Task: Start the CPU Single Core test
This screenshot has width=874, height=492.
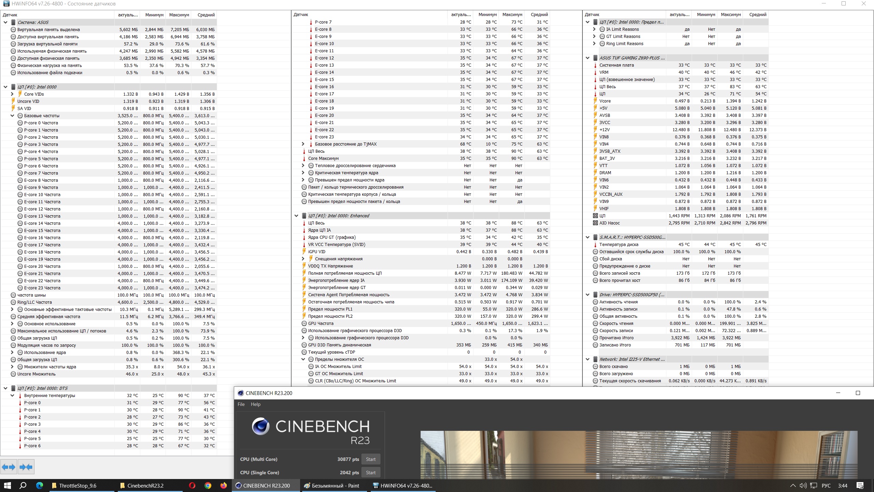Action: pyautogui.click(x=370, y=473)
